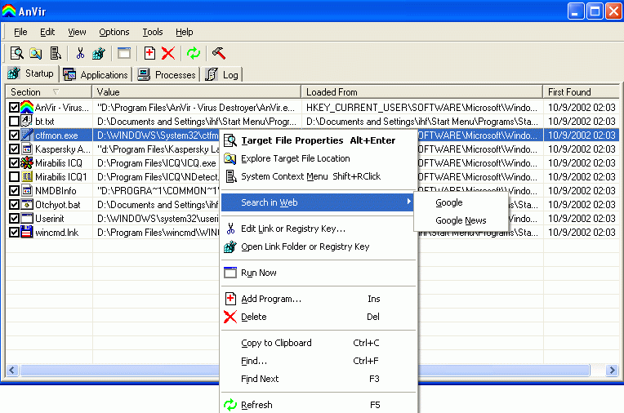Click the Add Program toolbar icon
Screen dimensions: 624x413
pyautogui.click(x=149, y=53)
